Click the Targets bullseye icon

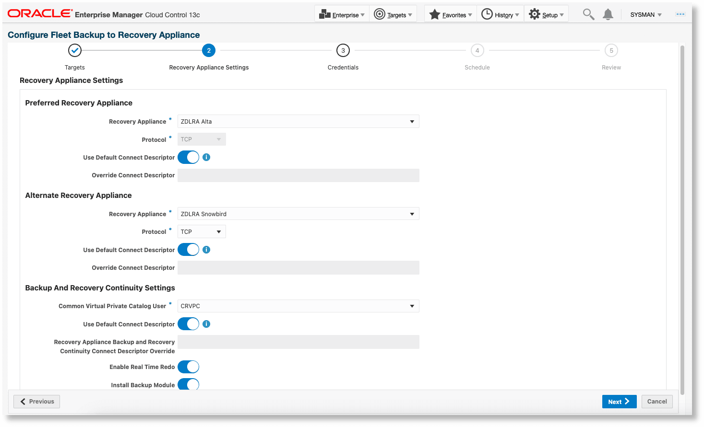[380, 13]
